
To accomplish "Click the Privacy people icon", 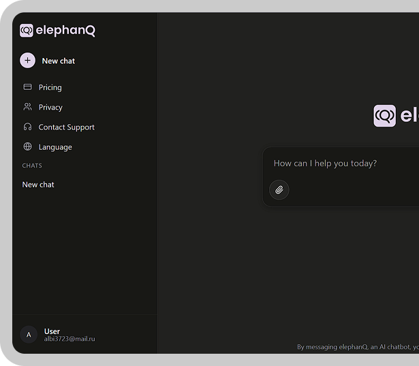I will pos(28,107).
